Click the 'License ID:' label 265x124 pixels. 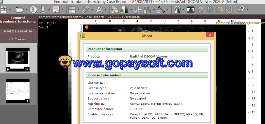point(96,83)
